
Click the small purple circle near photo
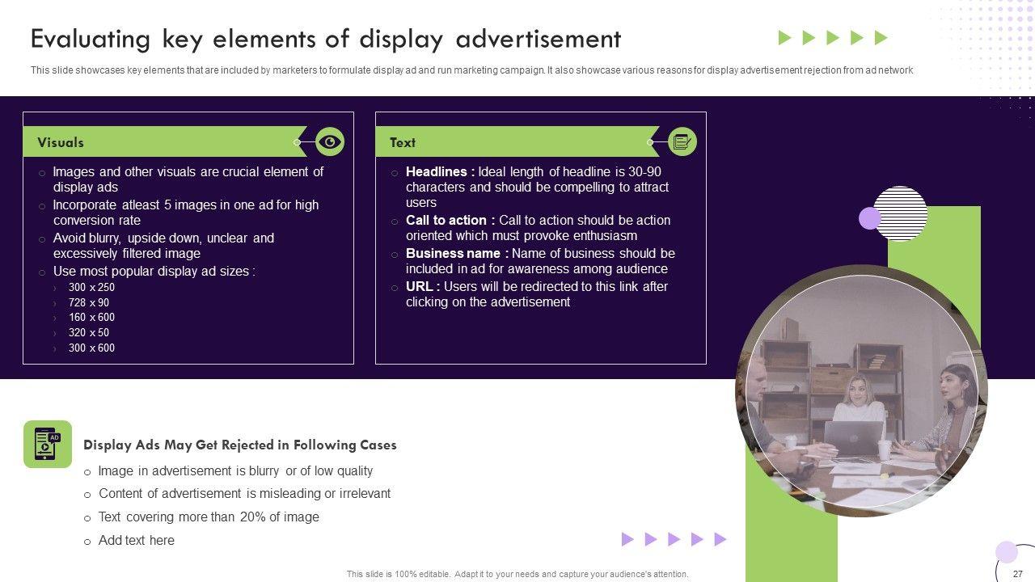click(869, 218)
